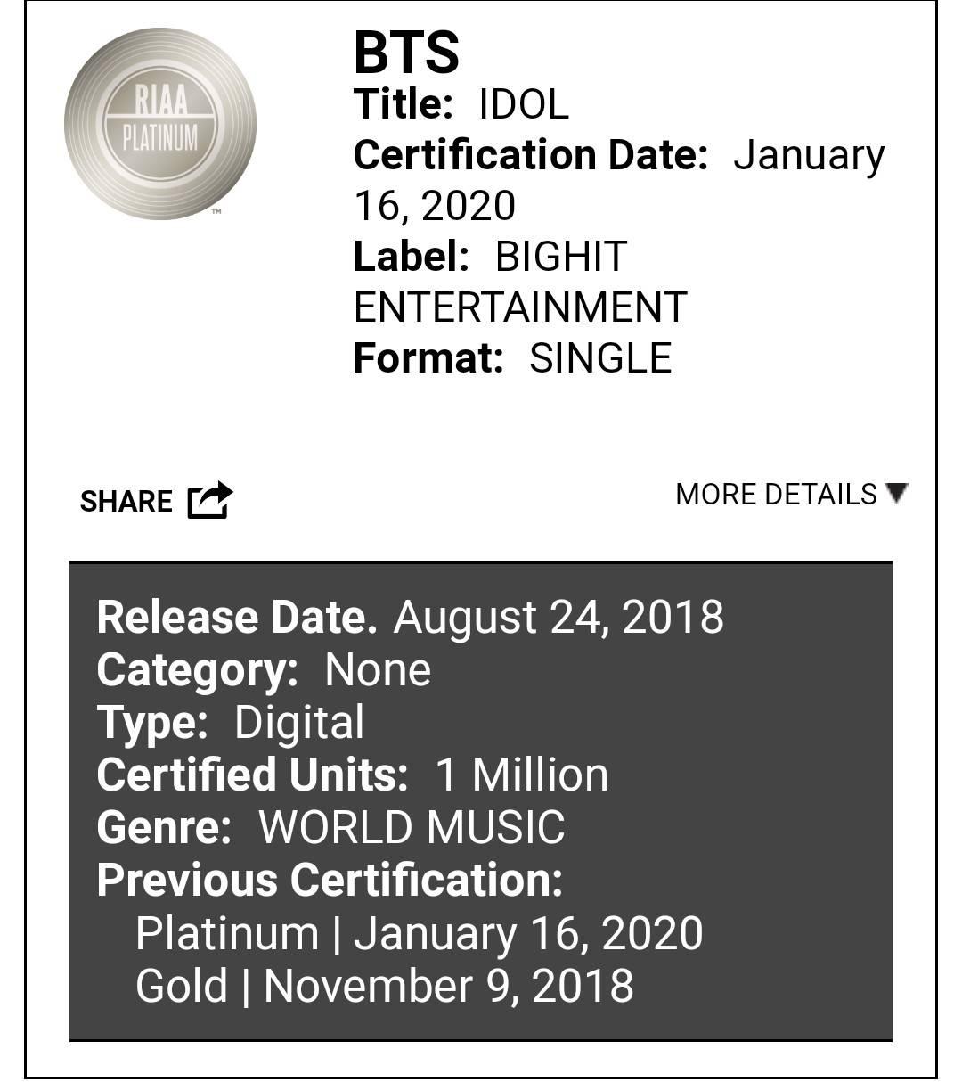The height and width of the screenshot is (1082, 962).
Task: Click the MORE DETAILS triangle arrow
Action: [897, 493]
